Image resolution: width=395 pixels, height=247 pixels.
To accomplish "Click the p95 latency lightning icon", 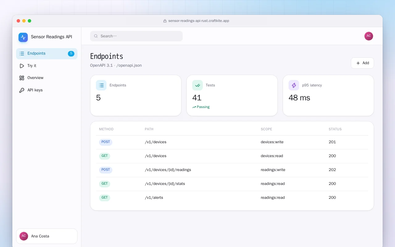I will tap(294, 85).
